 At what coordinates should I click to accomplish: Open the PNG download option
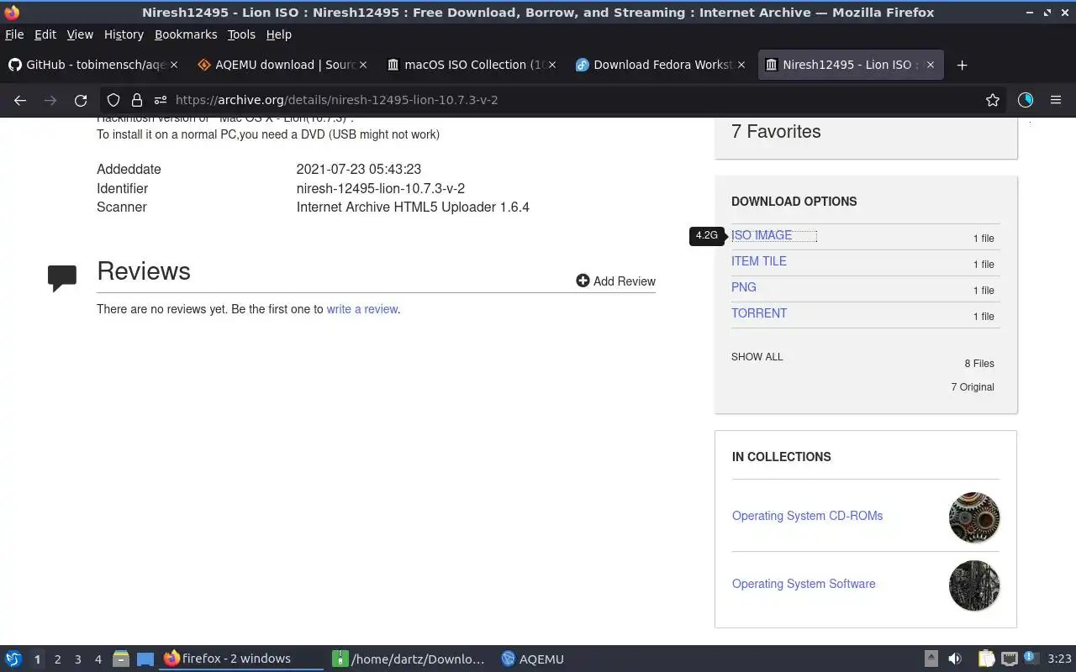pyautogui.click(x=744, y=287)
